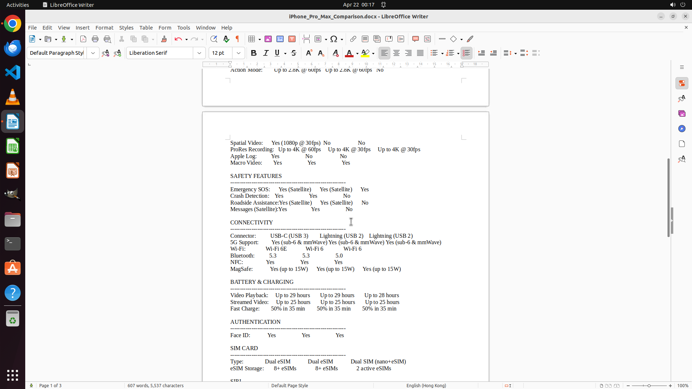Insert hyperlink via toolbar icon
Image resolution: width=692 pixels, height=389 pixels.
pos(353,39)
